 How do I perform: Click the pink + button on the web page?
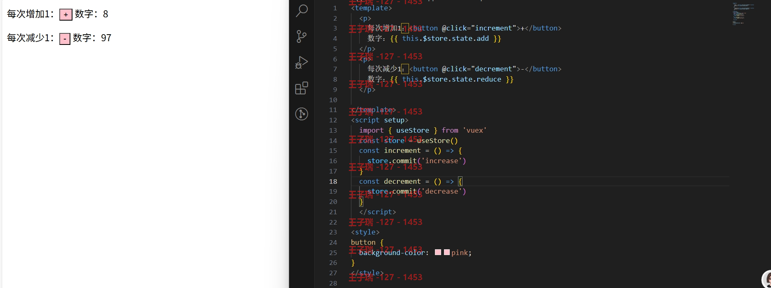click(66, 14)
